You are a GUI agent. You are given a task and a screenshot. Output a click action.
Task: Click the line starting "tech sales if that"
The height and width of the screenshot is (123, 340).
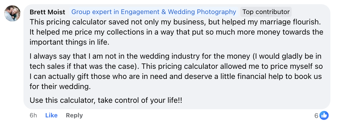click(175, 66)
